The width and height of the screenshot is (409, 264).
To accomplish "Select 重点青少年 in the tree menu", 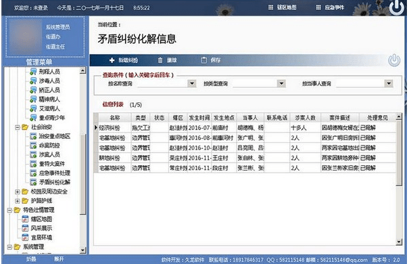I will pyautogui.click(x=52, y=118).
